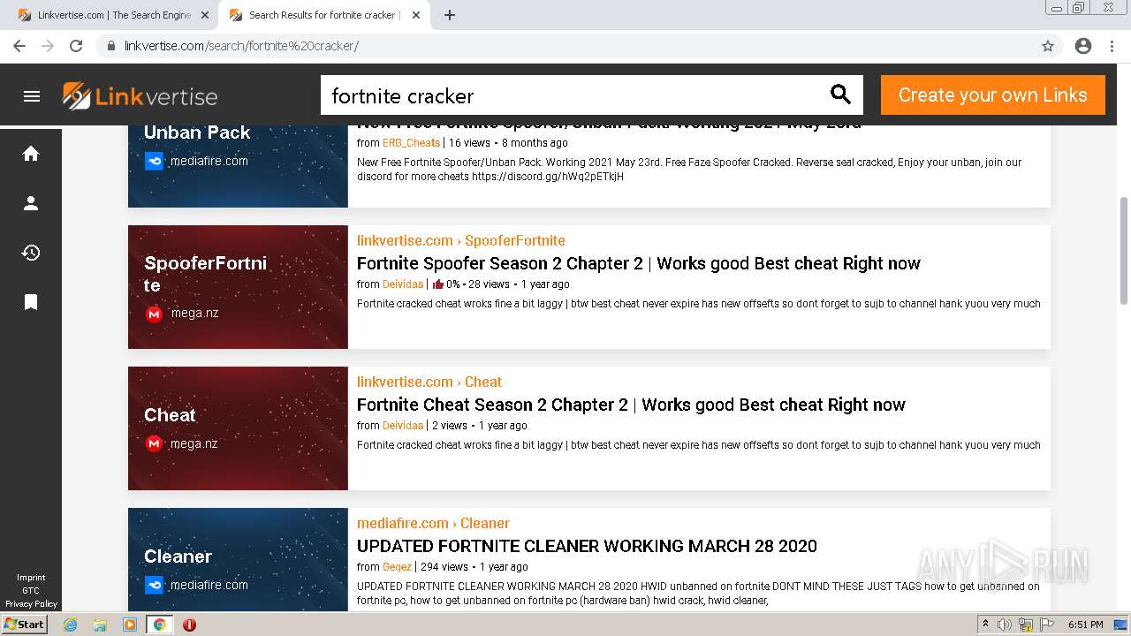Viewport: 1131px width, 636px height.
Task: Open the Privacy Policy link
Action: pyautogui.click(x=31, y=604)
